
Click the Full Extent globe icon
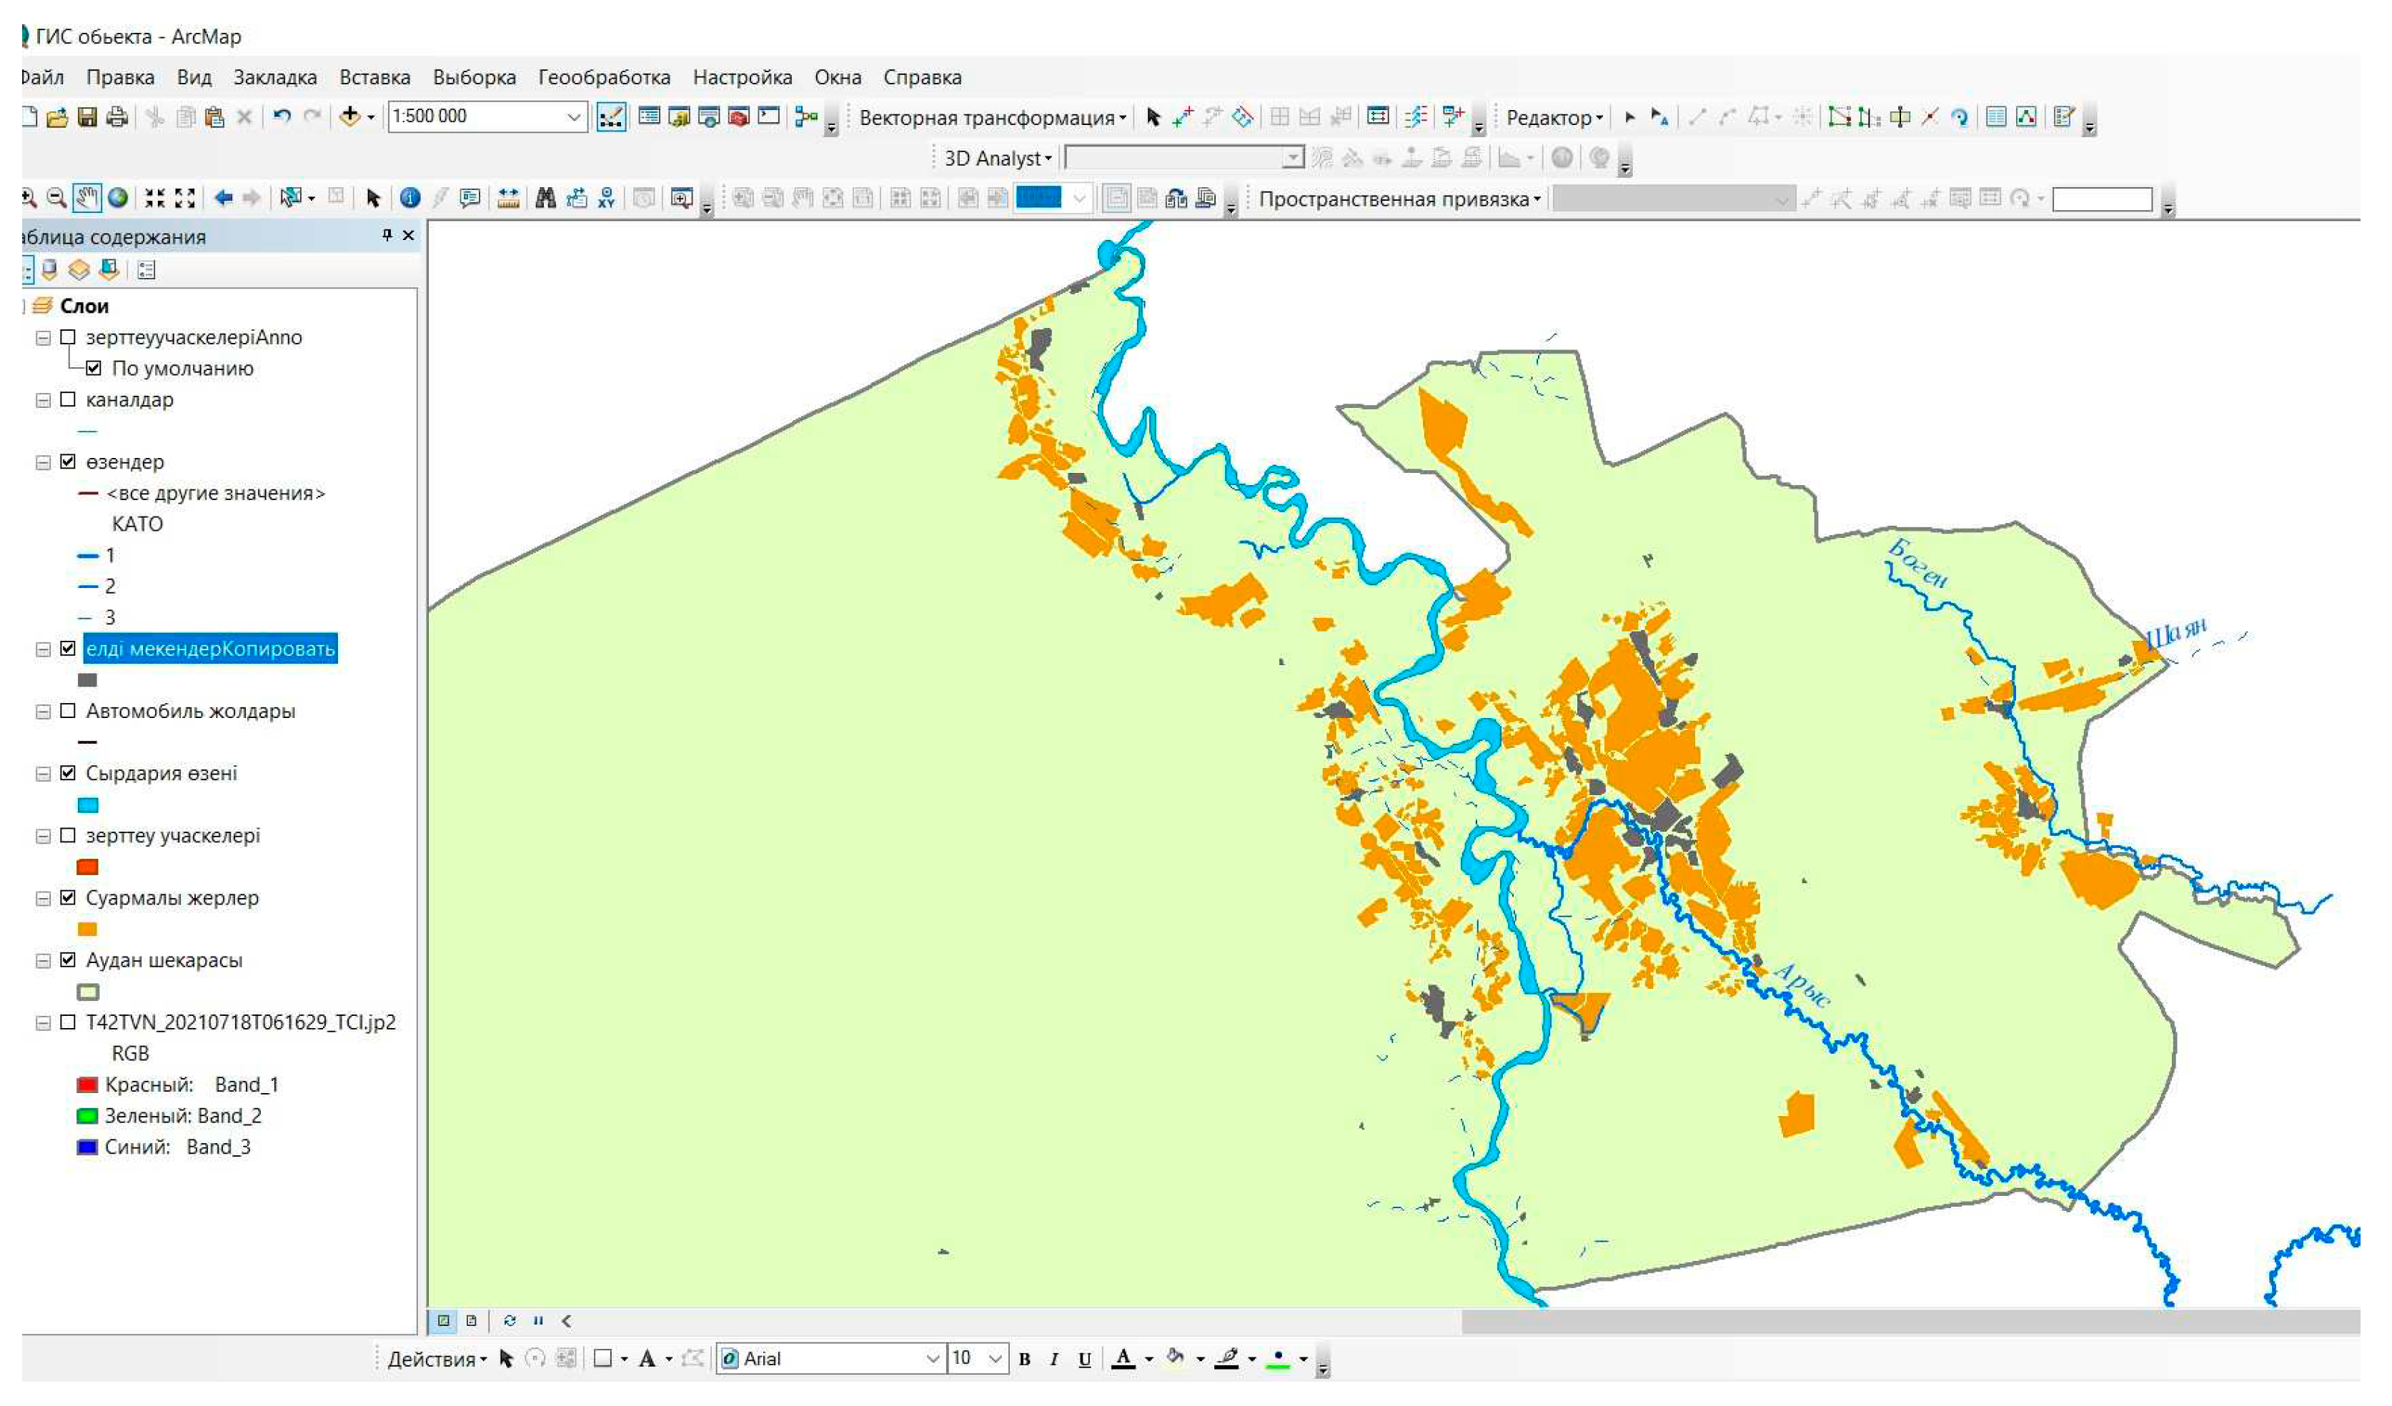coord(118,199)
